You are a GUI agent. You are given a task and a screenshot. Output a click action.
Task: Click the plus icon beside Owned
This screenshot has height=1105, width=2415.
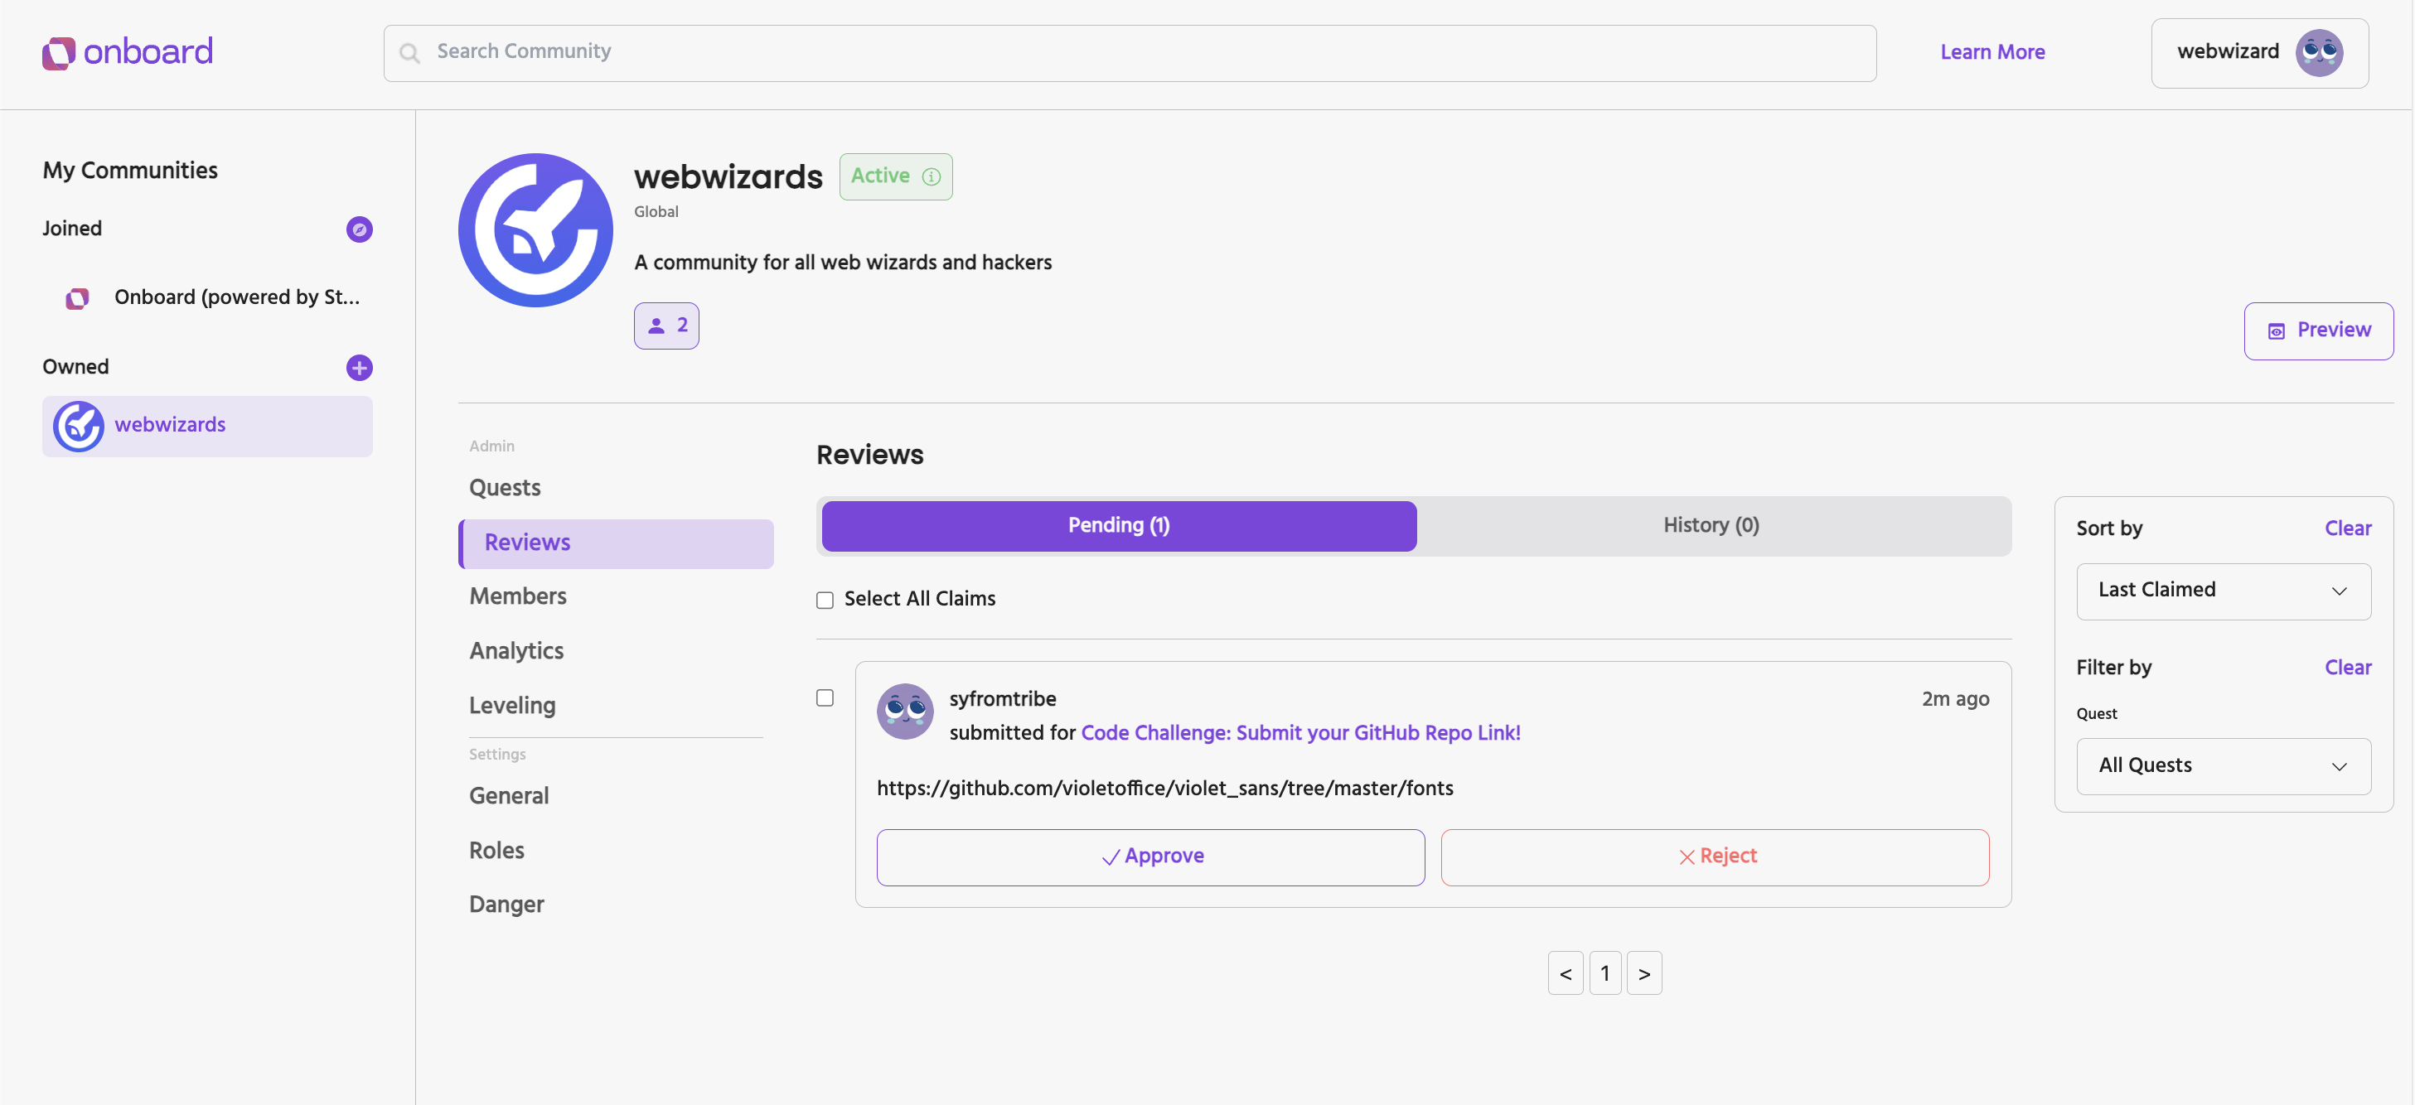pyautogui.click(x=359, y=368)
